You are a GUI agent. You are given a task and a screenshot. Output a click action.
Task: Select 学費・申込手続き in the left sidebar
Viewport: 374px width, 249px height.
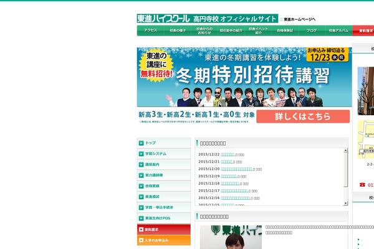pyautogui.click(x=164, y=207)
